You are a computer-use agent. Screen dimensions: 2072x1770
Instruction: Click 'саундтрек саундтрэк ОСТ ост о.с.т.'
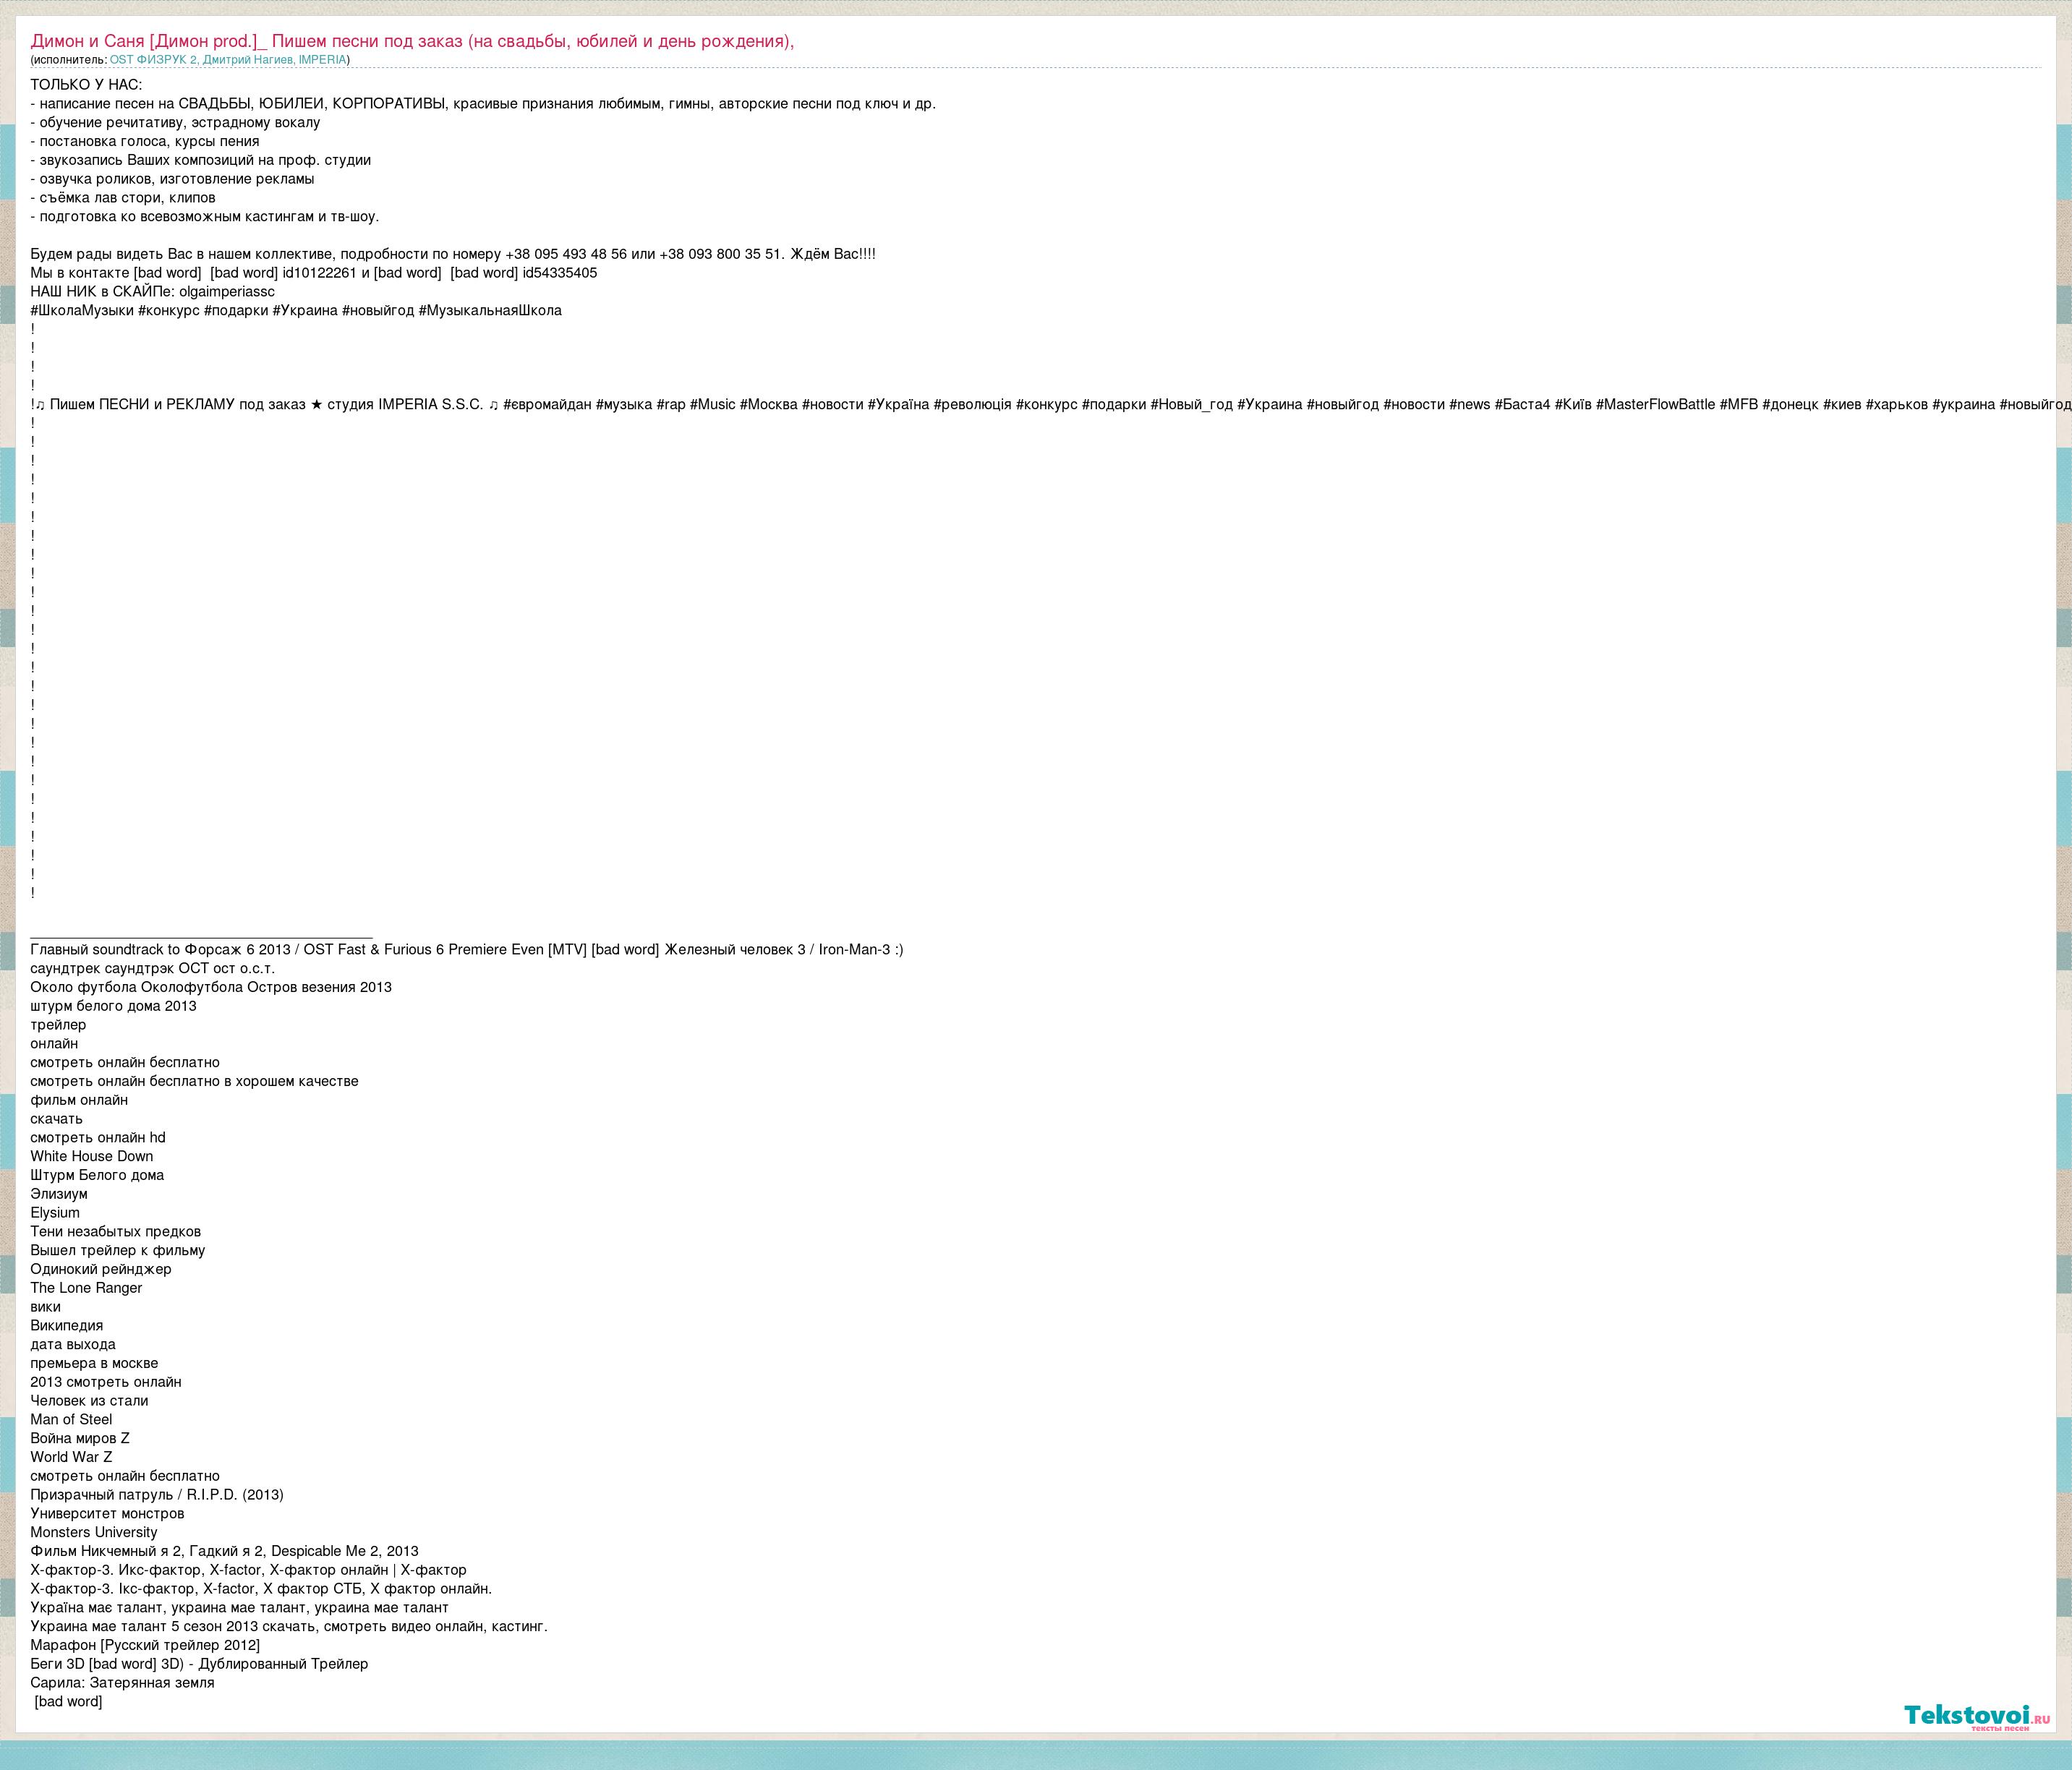click(152, 969)
